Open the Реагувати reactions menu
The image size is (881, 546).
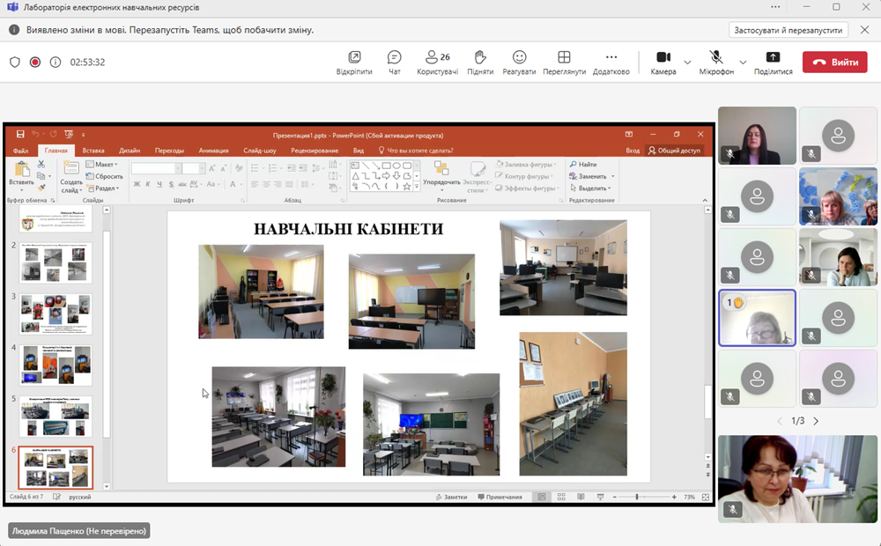click(x=519, y=62)
